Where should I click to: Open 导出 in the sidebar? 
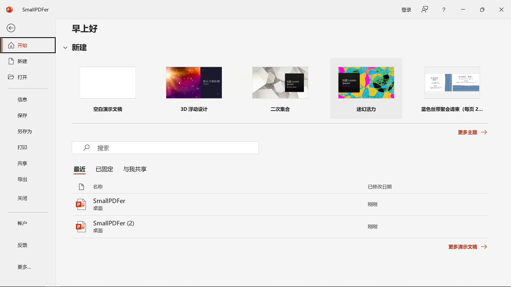[22, 179]
